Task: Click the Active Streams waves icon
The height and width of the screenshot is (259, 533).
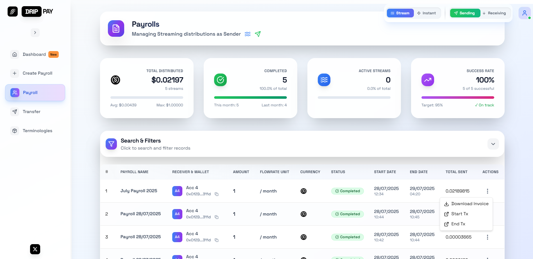Action: 324,80
